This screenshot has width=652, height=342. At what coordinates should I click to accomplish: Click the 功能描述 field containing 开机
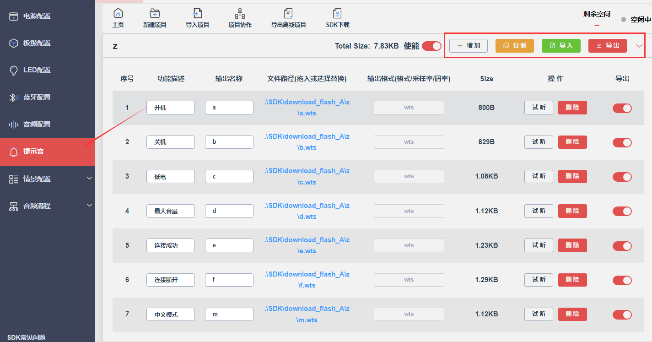click(x=171, y=108)
